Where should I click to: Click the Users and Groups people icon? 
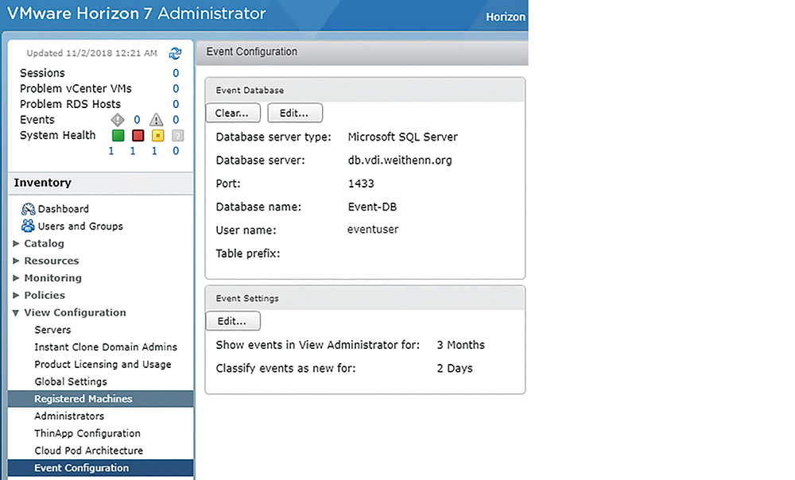coord(28,226)
